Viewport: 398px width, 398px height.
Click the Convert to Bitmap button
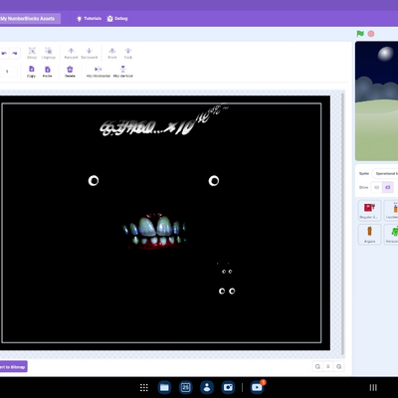pos(13,367)
